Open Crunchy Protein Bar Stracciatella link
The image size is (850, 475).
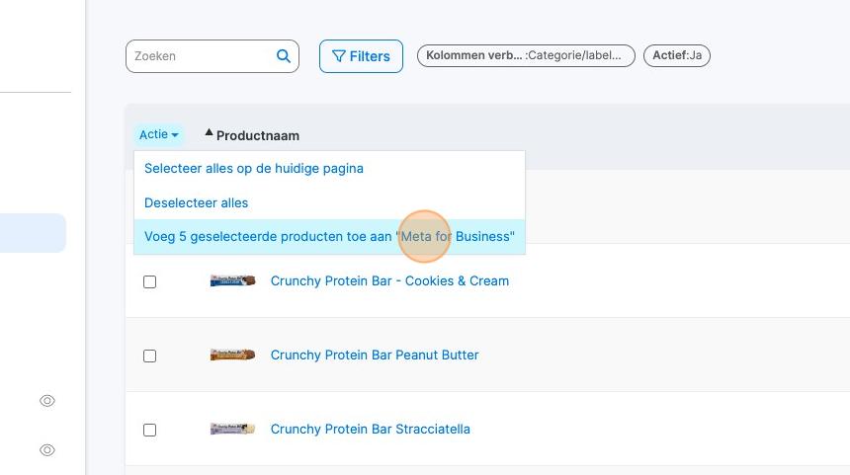tap(370, 430)
